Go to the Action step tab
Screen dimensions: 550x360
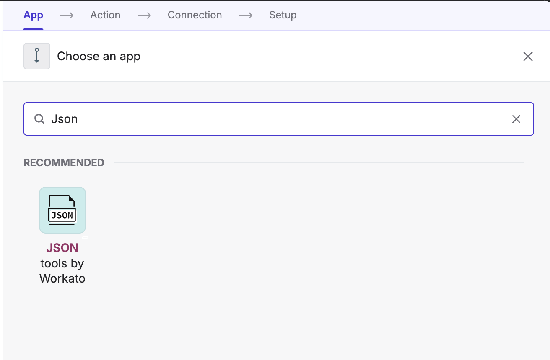105,15
